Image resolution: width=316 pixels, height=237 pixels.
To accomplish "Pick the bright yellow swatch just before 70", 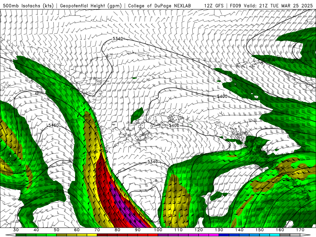I will (92, 235).
